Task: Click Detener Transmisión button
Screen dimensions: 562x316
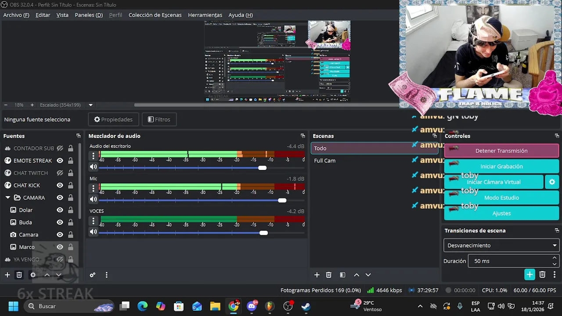Action: coord(501,151)
